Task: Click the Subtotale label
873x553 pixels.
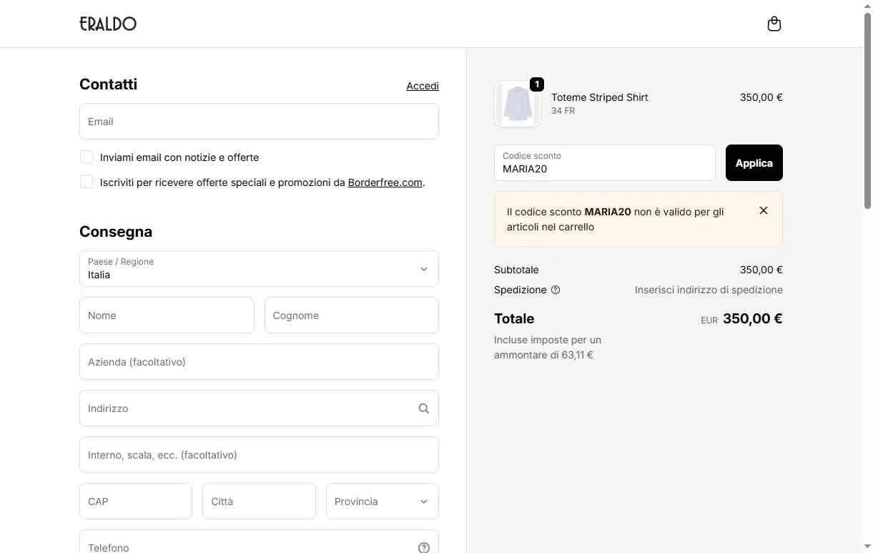Action: [x=516, y=270]
